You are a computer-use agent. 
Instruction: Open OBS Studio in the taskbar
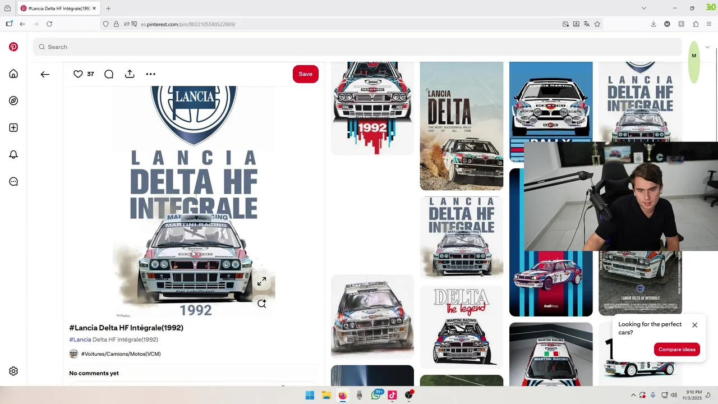pos(409,395)
